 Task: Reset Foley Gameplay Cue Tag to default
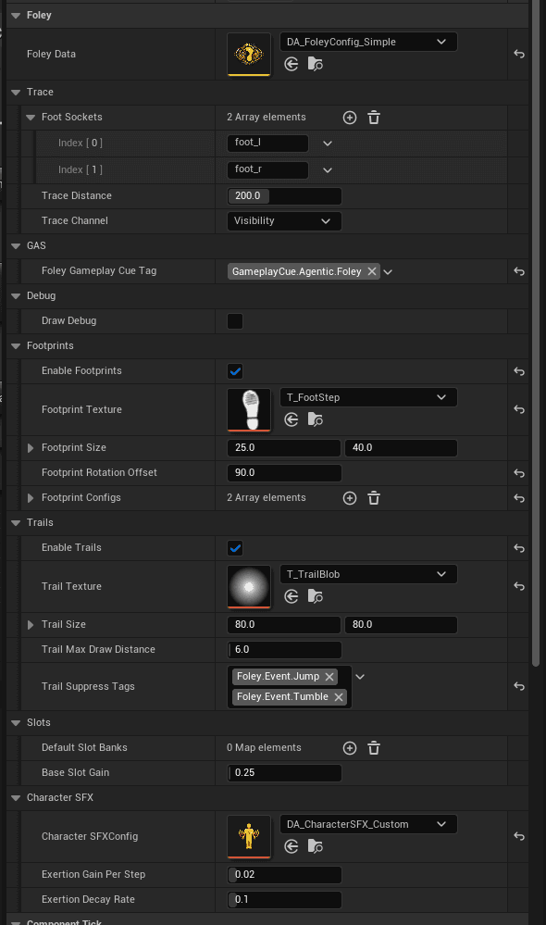[519, 271]
